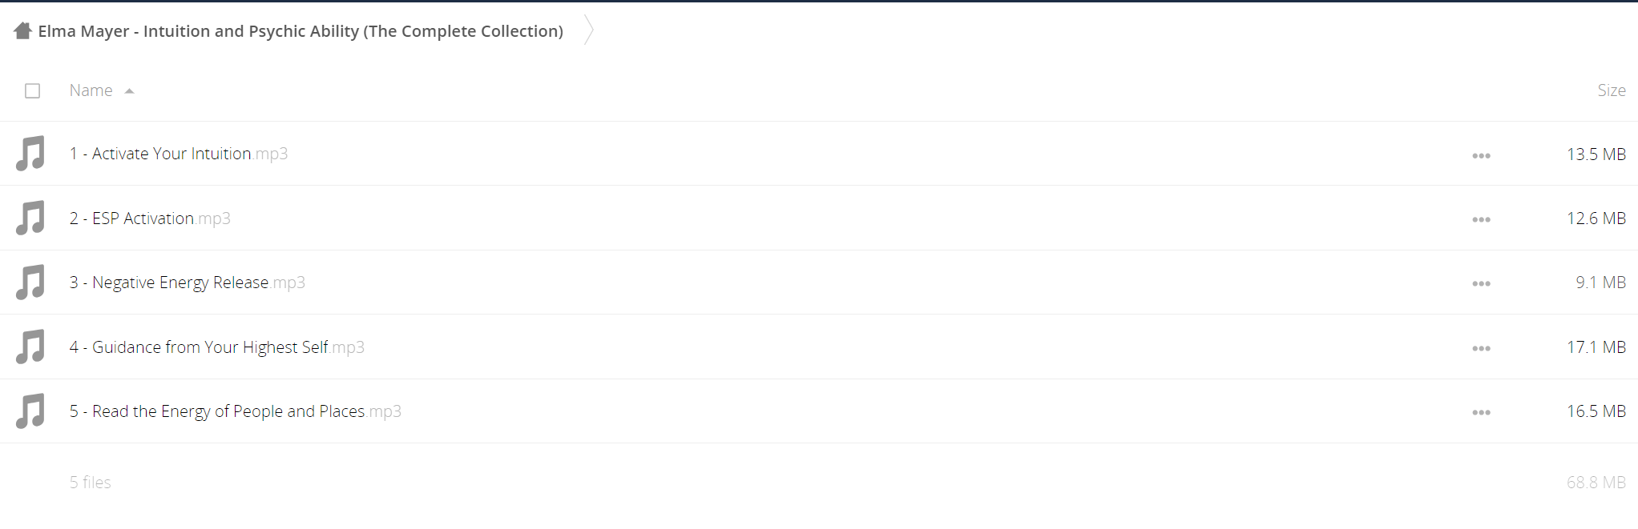Screen dimensions: 1638x529
Task: Show actions menu for Guidance from Your Highest Self
Action: tap(1481, 348)
